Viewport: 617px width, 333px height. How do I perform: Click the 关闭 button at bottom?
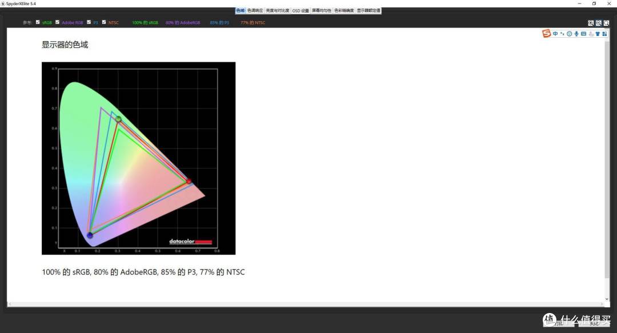(x=594, y=323)
